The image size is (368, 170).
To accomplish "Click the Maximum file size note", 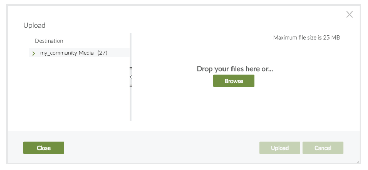I will pos(306,37).
